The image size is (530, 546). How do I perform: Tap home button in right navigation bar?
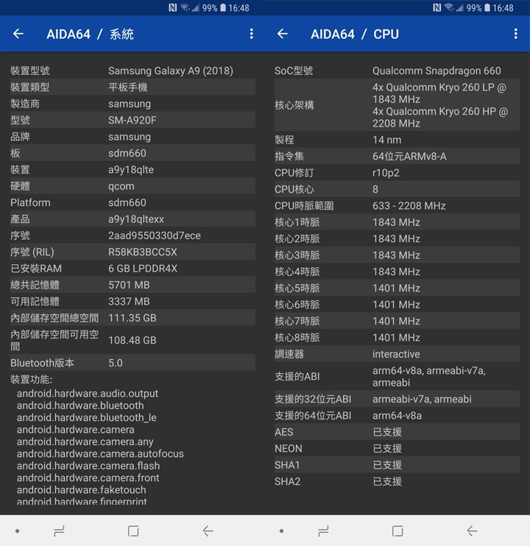397,531
